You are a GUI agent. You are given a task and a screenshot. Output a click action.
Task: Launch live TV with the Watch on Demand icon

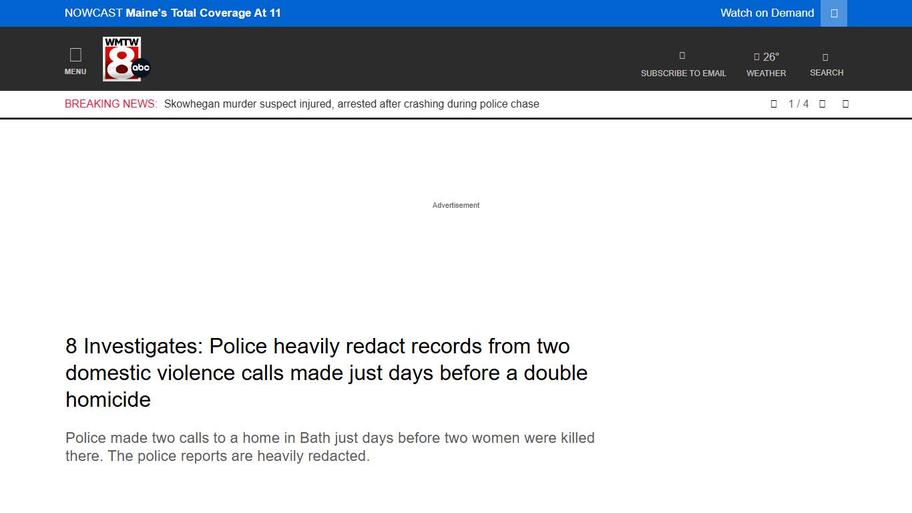[833, 13]
